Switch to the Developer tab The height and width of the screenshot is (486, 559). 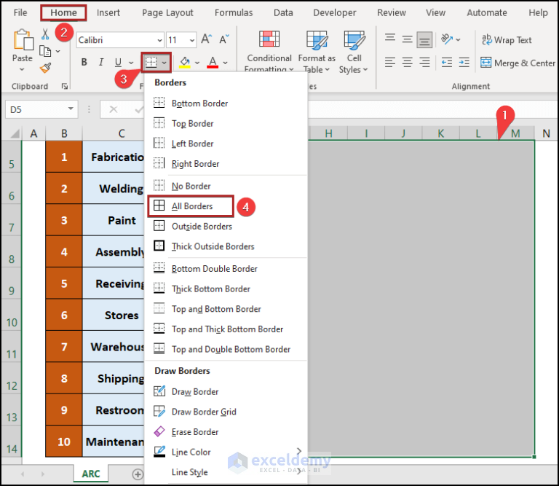[335, 13]
